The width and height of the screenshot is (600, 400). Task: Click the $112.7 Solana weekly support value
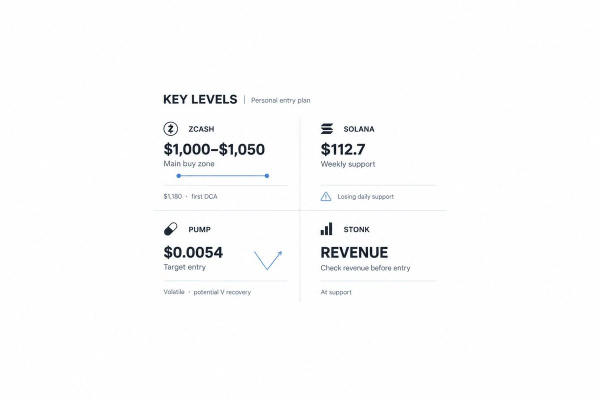coord(343,149)
